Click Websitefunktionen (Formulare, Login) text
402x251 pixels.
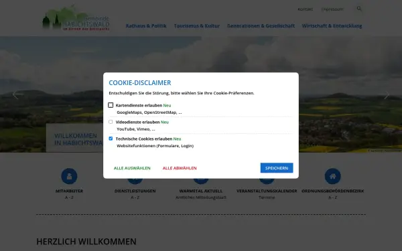[155, 146]
